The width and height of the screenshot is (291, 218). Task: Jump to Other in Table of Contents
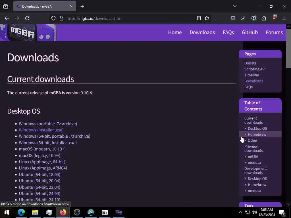coord(252,140)
